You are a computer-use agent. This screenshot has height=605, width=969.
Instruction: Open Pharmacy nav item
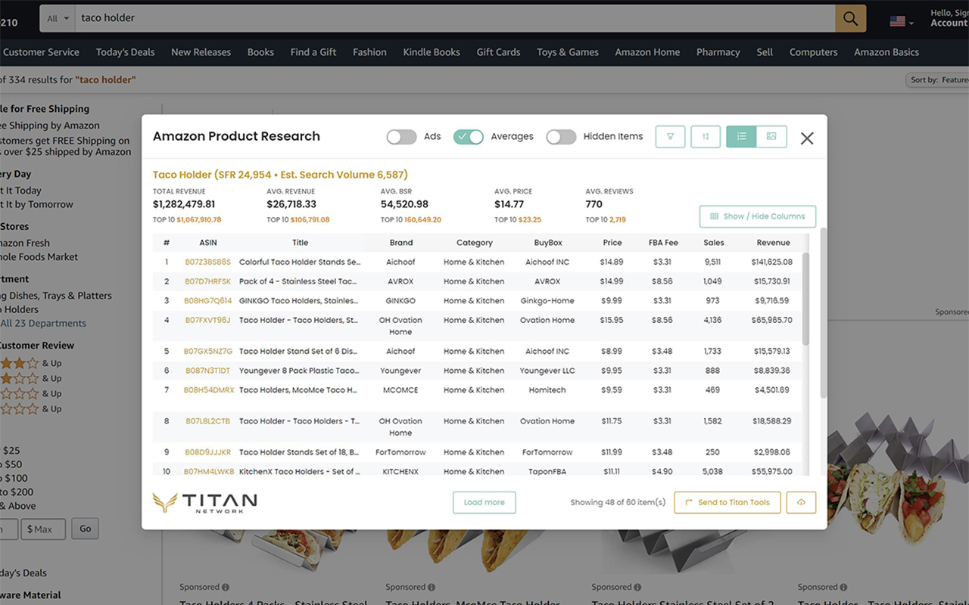pos(718,52)
